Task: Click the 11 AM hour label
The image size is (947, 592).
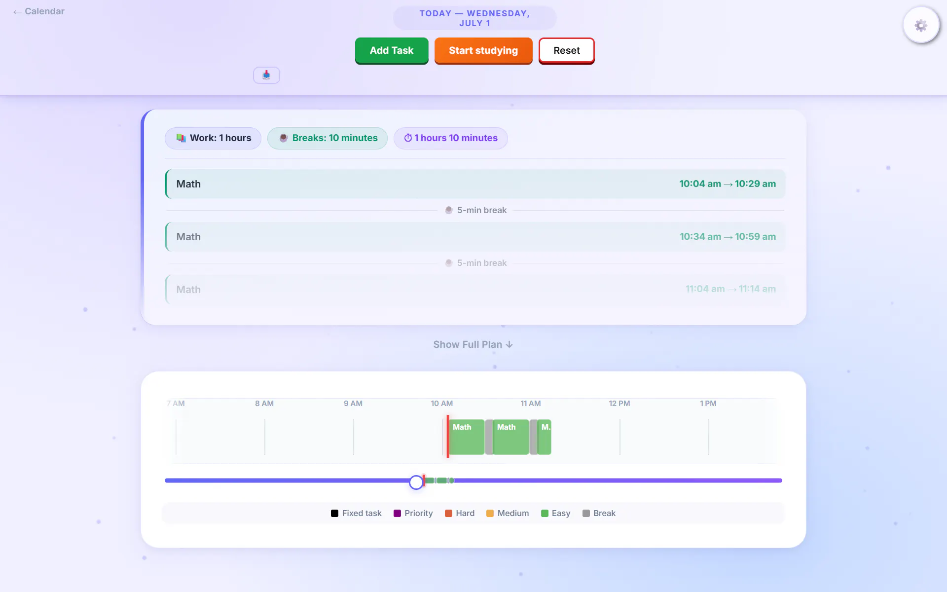Action: click(x=531, y=404)
